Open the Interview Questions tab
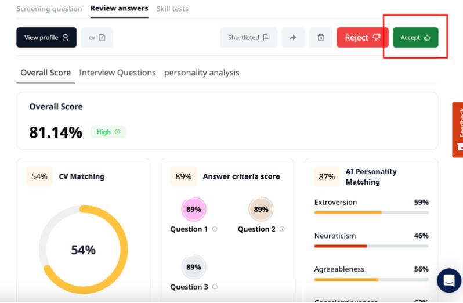The width and height of the screenshot is (463, 303). click(x=117, y=73)
